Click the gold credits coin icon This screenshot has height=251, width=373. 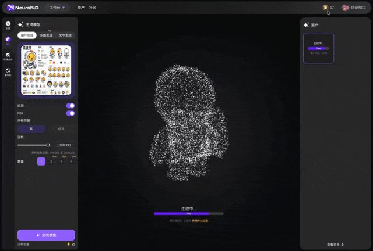pos(325,8)
